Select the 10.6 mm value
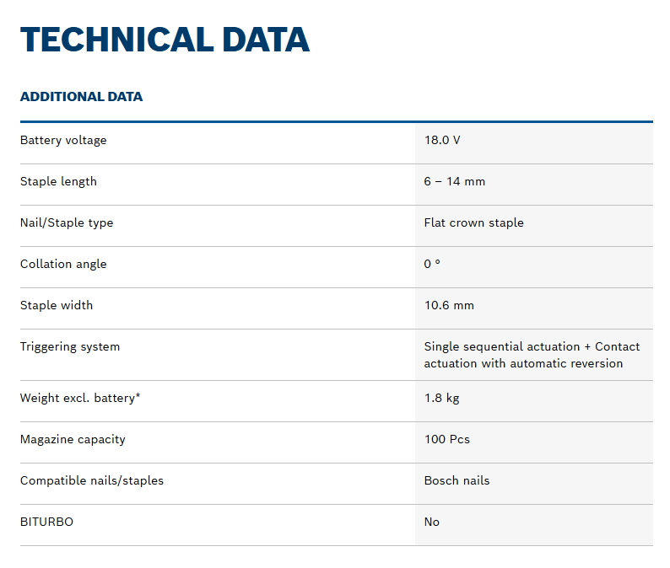 click(449, 305)
